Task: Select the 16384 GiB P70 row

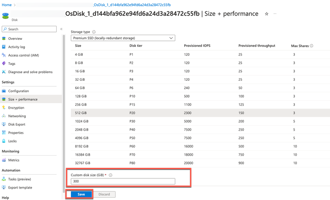Action: 200,155
